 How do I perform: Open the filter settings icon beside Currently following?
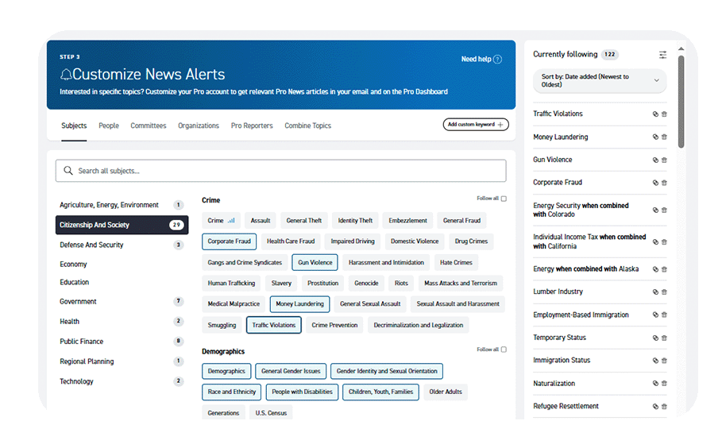[662, 55]
